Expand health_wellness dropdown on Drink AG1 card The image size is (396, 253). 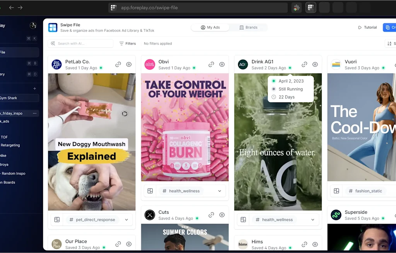[x=312, y=220]
